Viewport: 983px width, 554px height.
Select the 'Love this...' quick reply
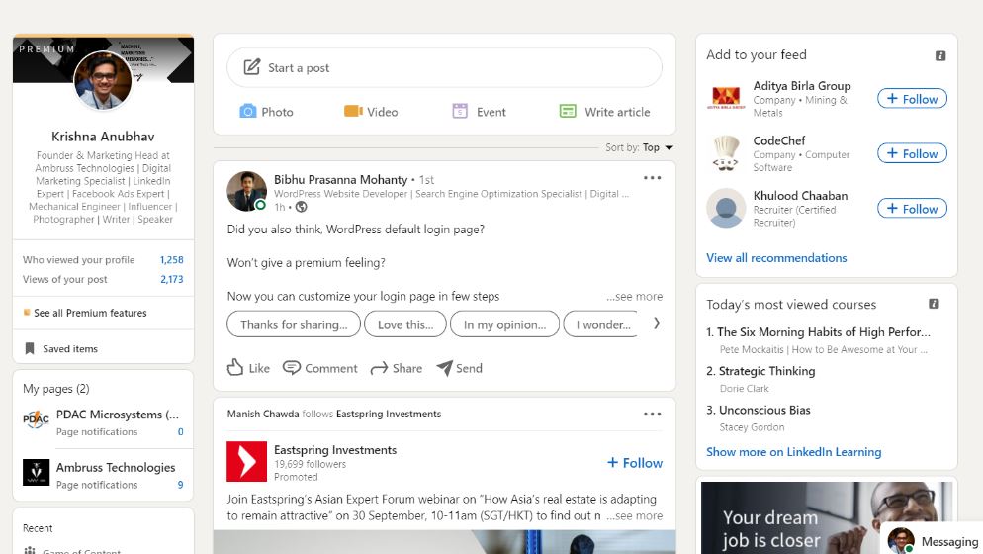[405, 324]
